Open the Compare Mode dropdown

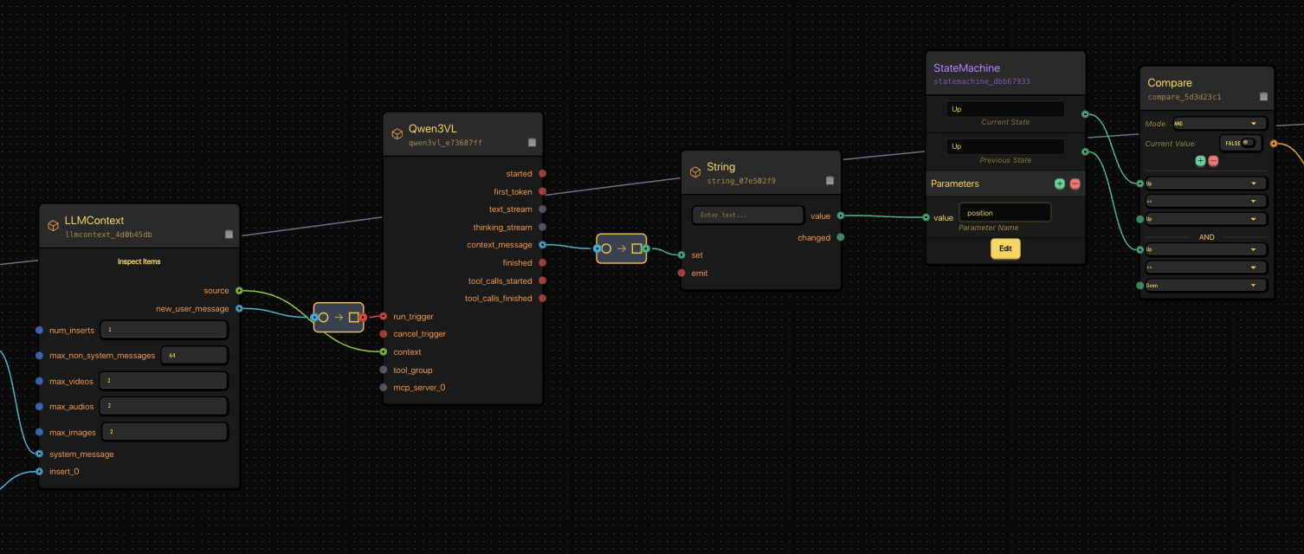point(1219,124)
